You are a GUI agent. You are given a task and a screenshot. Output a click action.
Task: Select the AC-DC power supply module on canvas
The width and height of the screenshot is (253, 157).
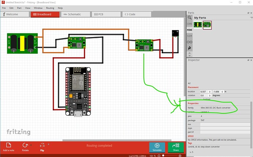[22, 43]
